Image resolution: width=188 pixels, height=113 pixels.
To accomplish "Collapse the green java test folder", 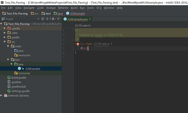I will [11, 64].
